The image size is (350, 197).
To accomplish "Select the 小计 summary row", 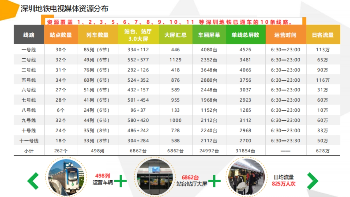I will [x=28, y=151].
